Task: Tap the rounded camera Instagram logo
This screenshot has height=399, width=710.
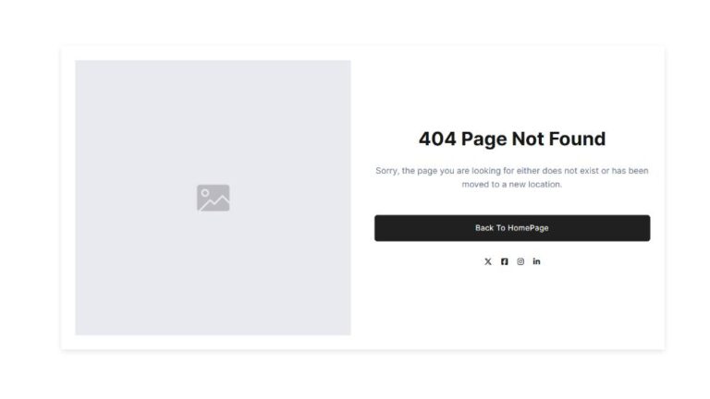Action: coord(520,261)
